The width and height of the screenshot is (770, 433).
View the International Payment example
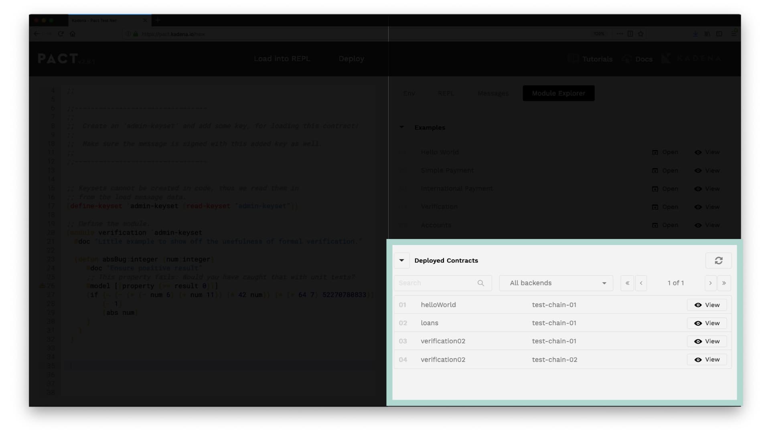coord(707,189)
